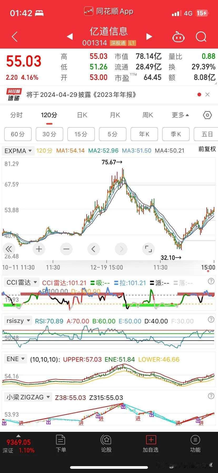Tap the Z38:55.03 zigzag readout

[x=71, y=398]
